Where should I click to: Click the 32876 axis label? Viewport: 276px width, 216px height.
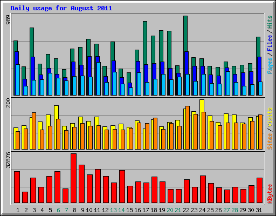8,160
